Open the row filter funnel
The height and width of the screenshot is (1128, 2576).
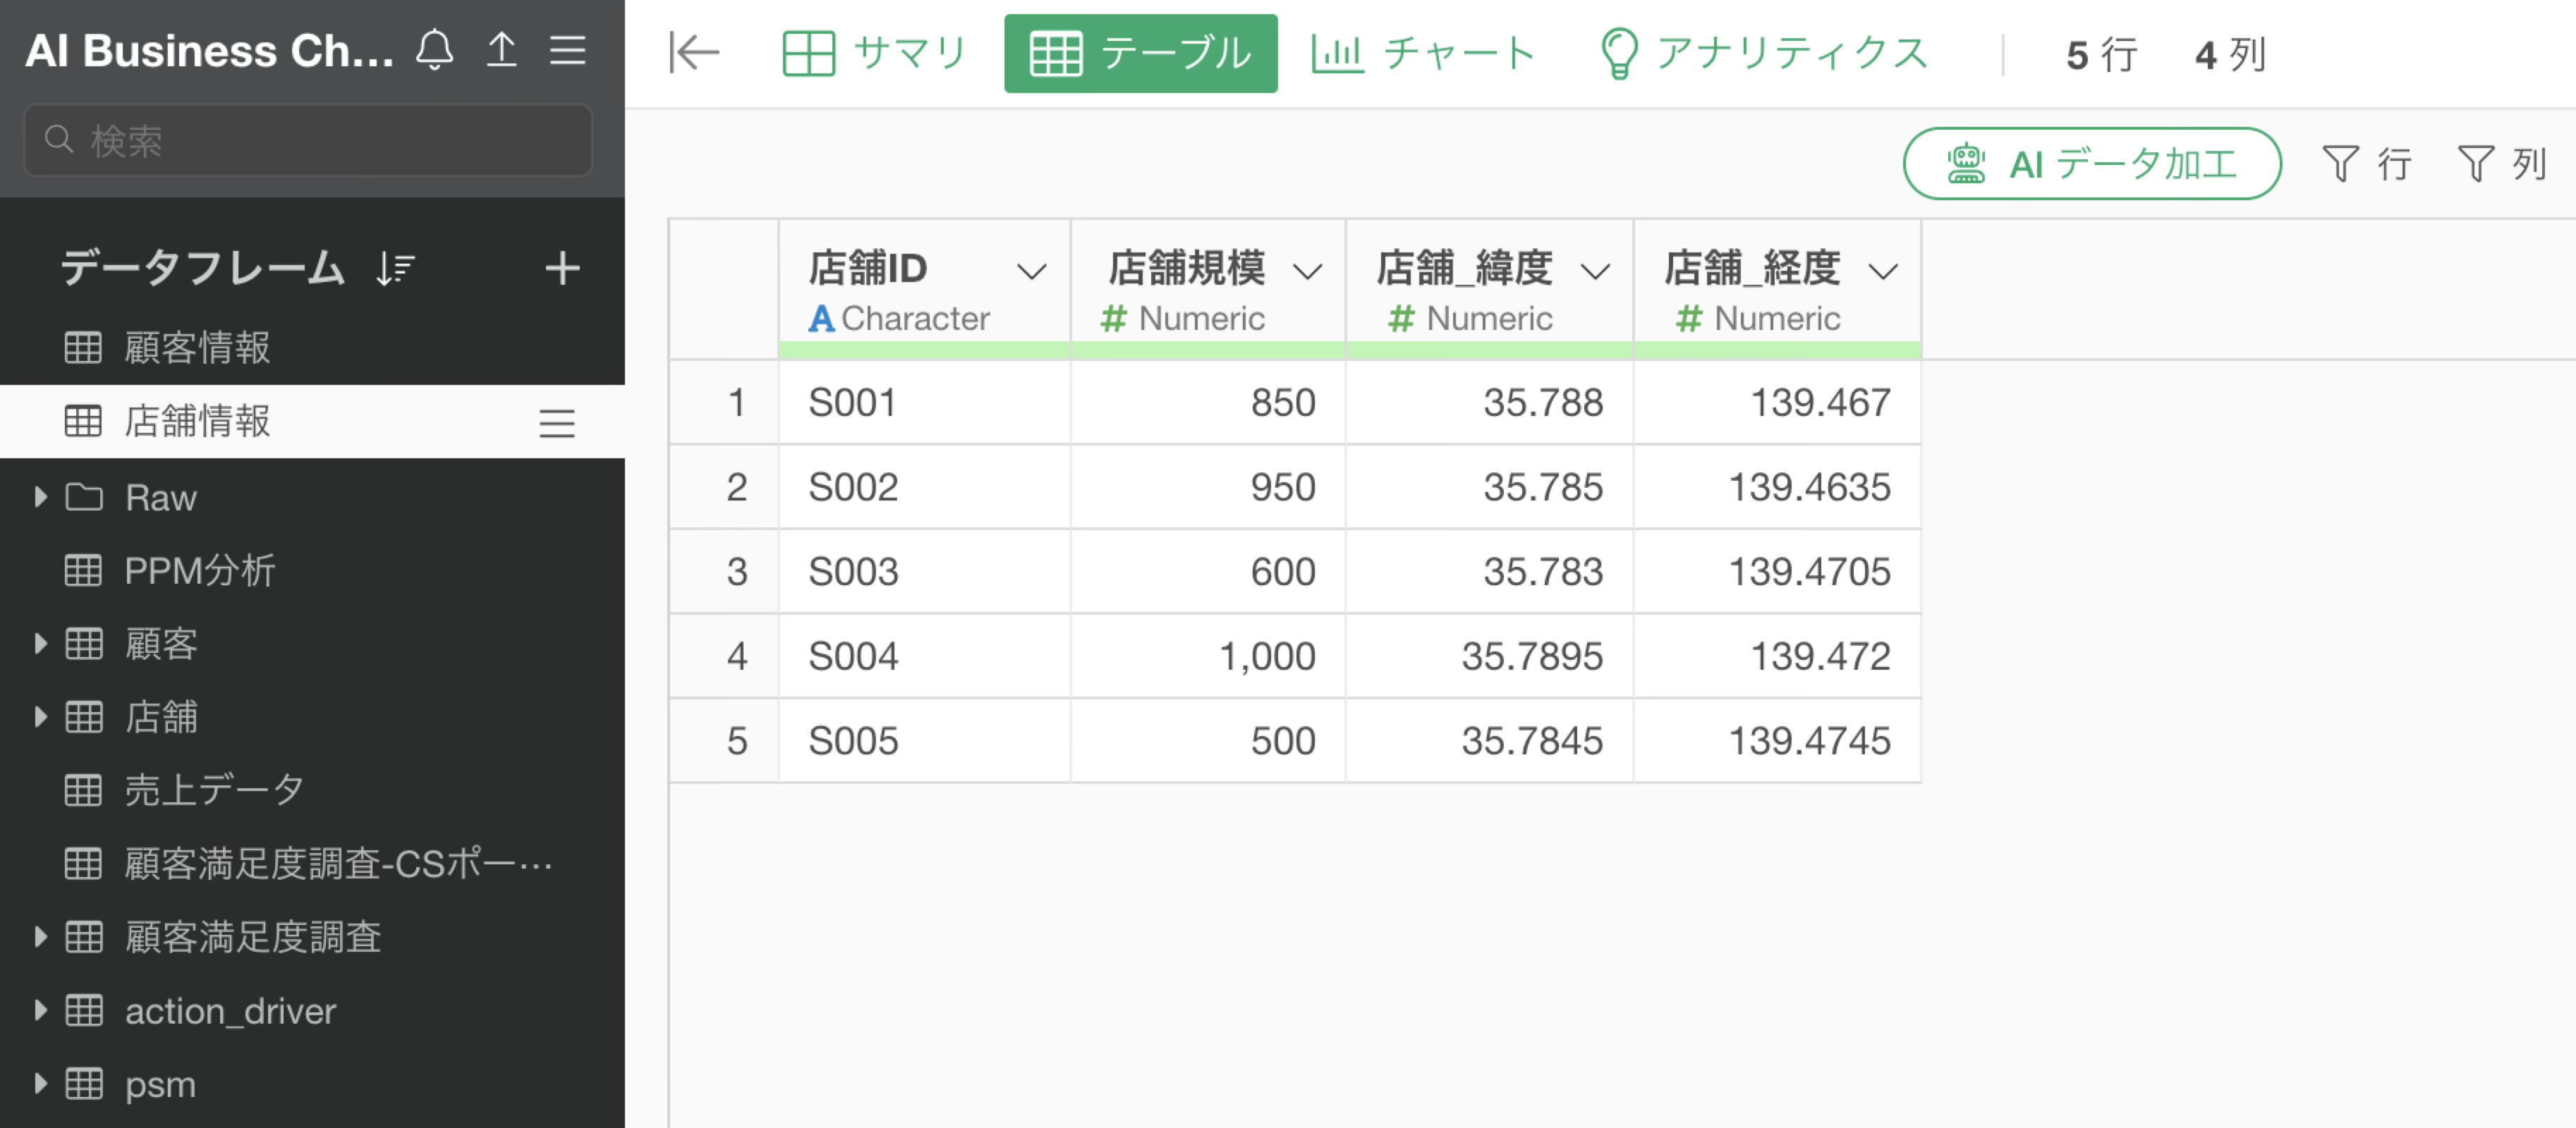(x=2365, y=164)
